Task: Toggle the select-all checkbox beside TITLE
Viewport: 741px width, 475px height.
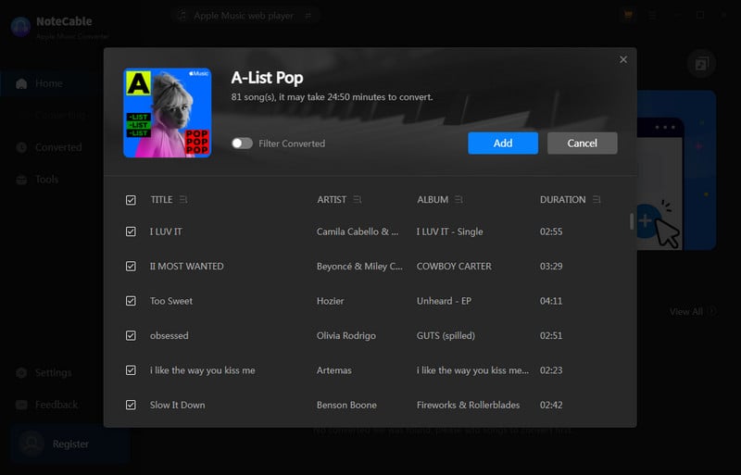Action: [x=131, y=200]
